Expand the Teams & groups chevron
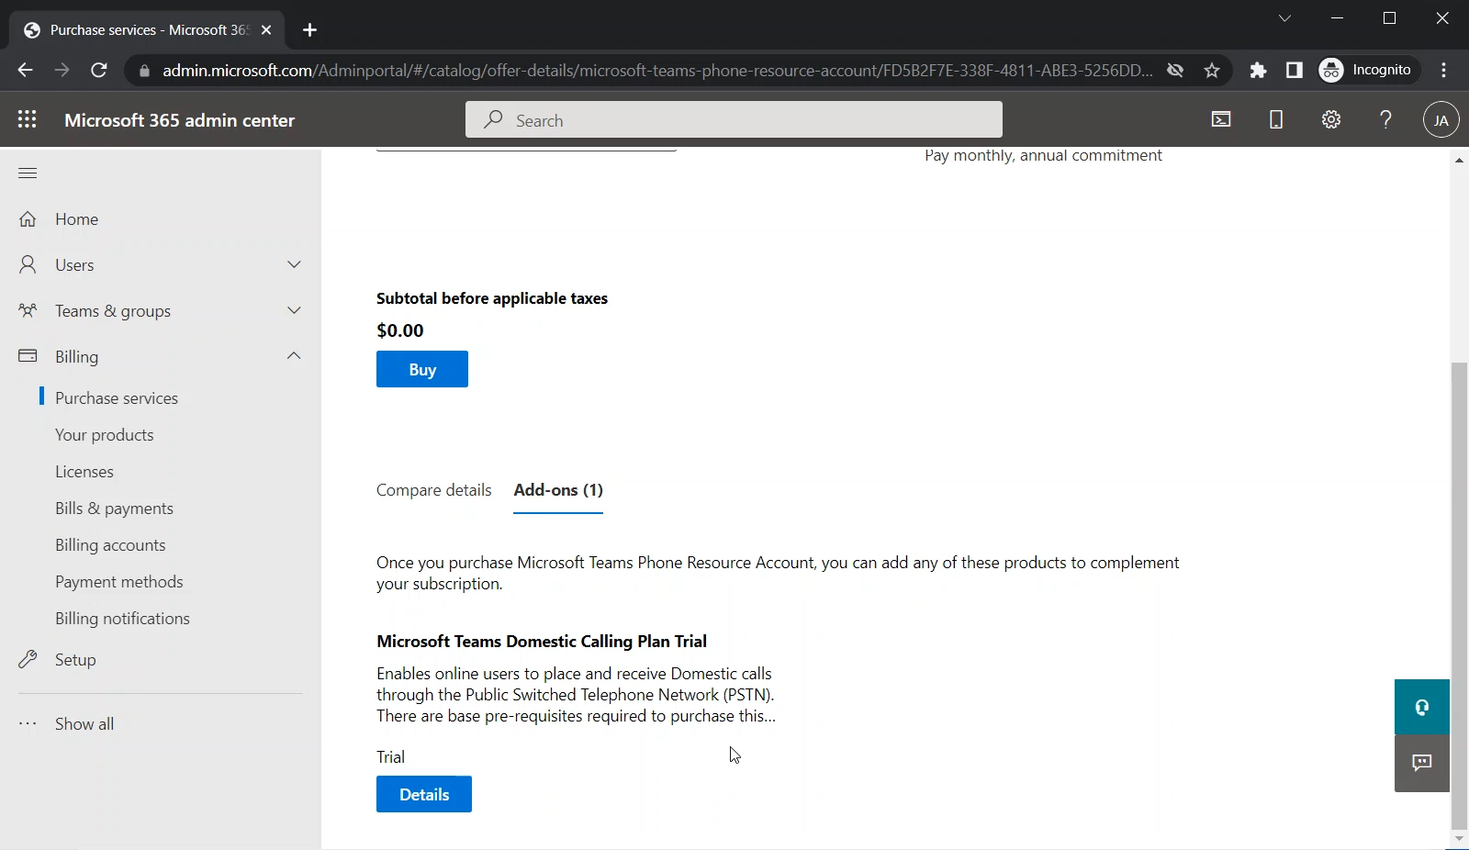This screenshot has height=850, width=1469. 294,310
